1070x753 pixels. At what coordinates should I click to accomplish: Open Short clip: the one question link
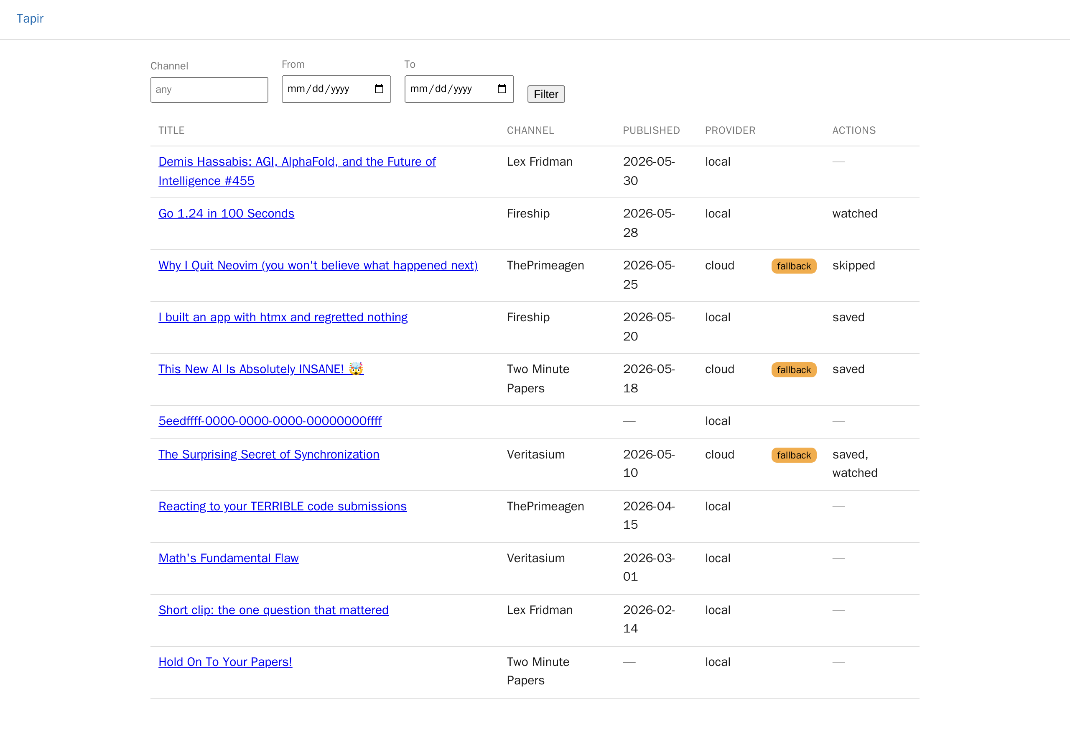coord(273,610)
